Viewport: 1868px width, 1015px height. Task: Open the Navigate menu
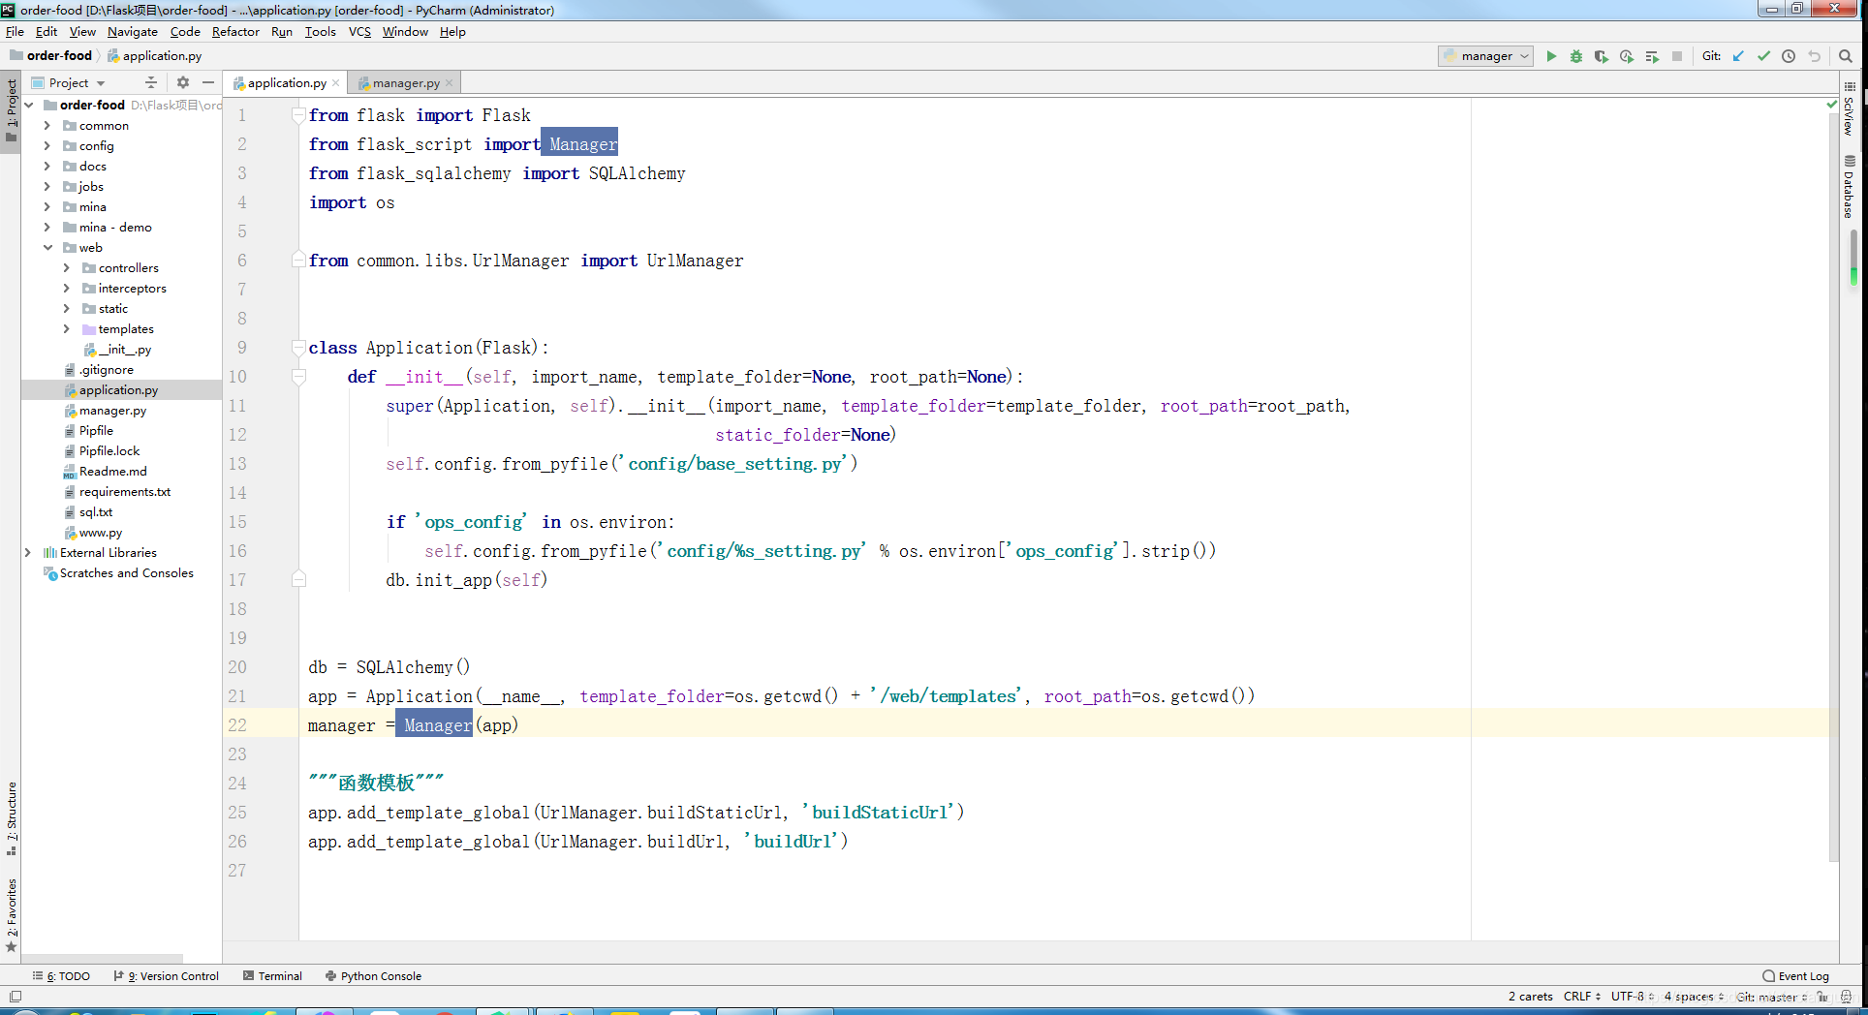point(132,32)
